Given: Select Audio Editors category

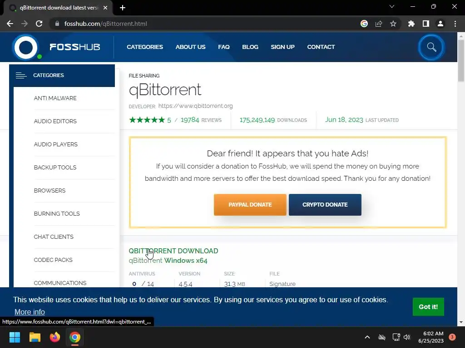Looking at the screenshot, I should click(55, 121).
